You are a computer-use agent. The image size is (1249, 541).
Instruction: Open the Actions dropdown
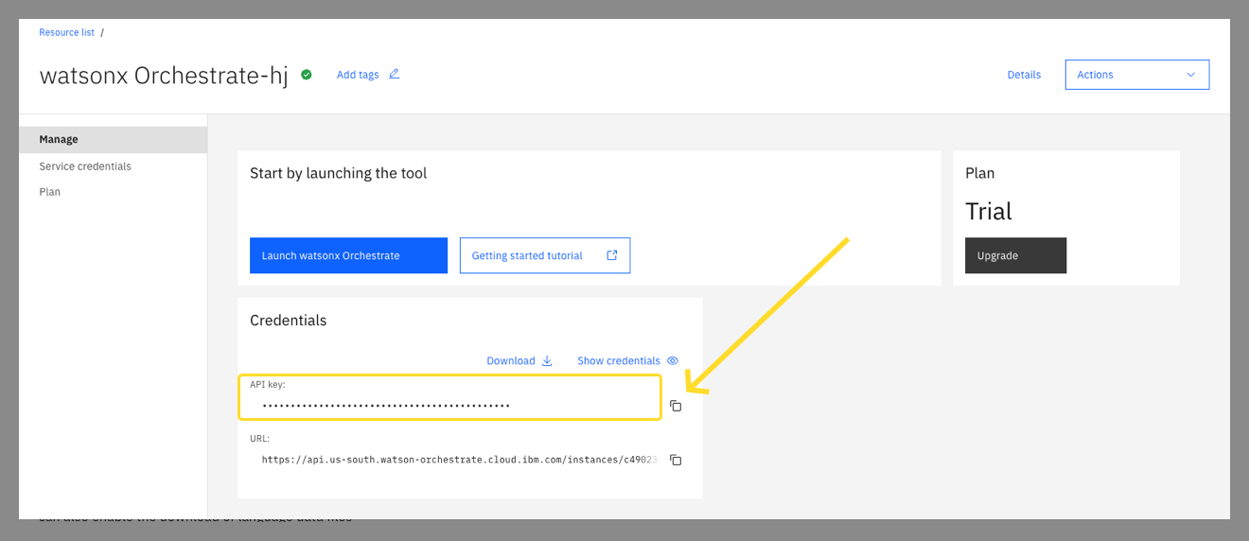(x=1136, y=75)
